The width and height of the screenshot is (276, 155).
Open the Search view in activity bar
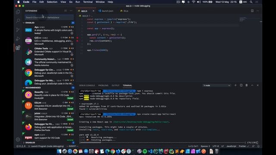[x=18, y=21]
